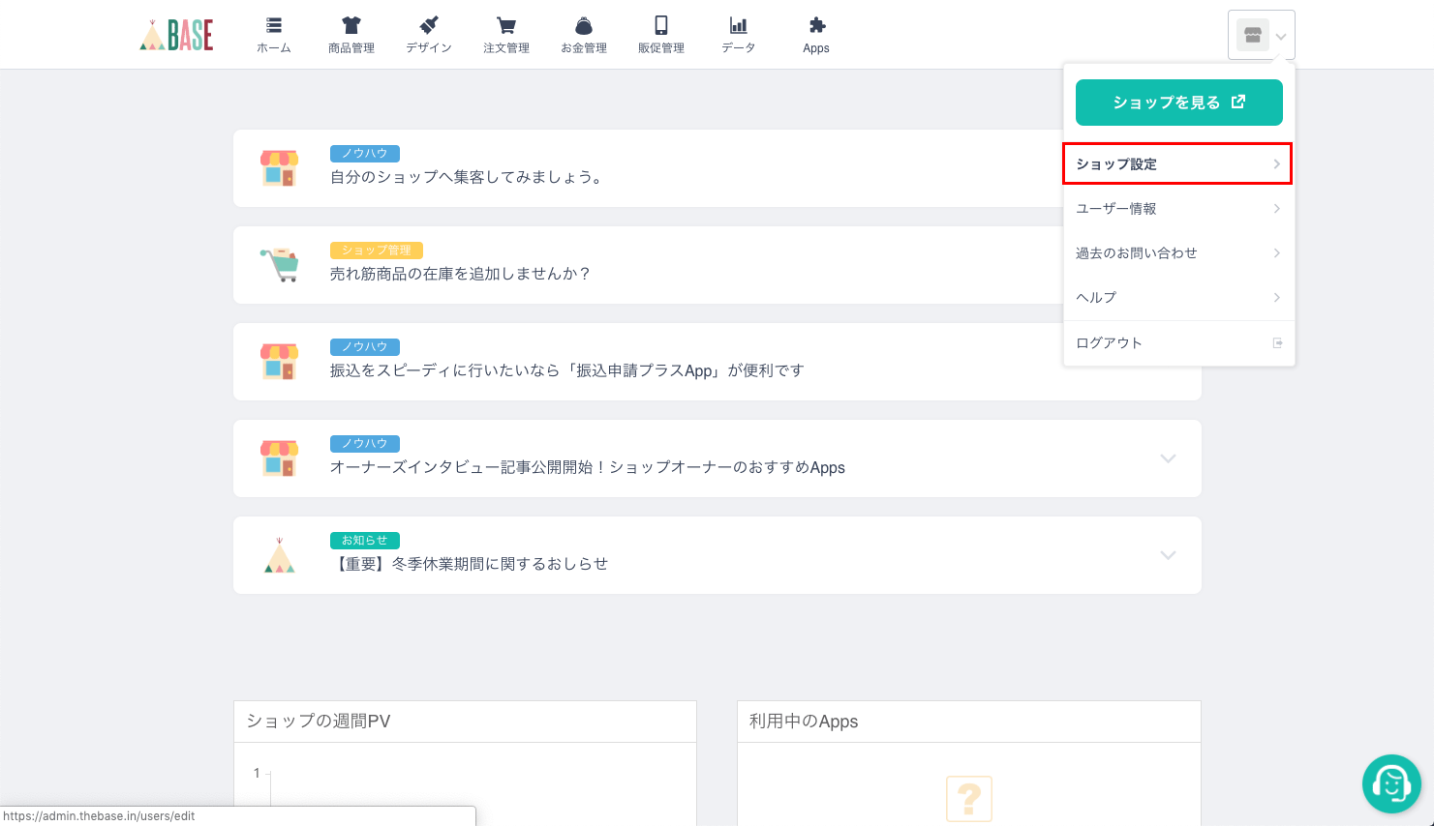Viewport: 1434px width, 826px height.
Task: Select ショップ設定 menu item
Action: tap(1177, 164)
